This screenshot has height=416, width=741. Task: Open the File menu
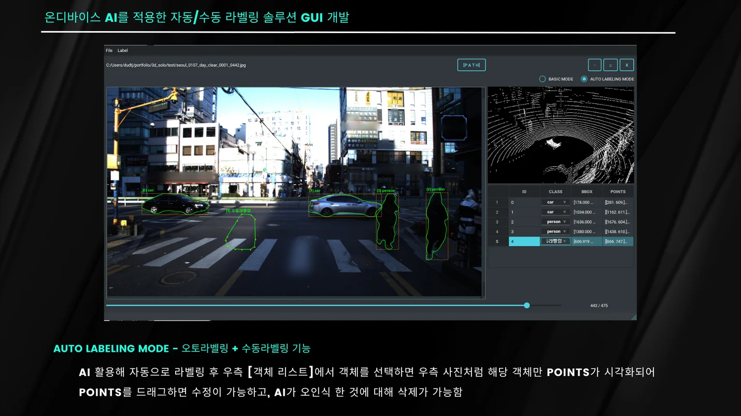pyautogui.click(x=109, y=51)
